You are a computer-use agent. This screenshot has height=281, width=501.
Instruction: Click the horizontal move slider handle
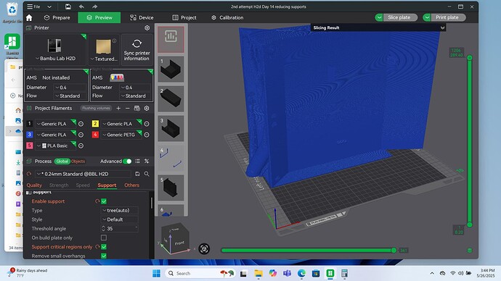coord(394,251)
